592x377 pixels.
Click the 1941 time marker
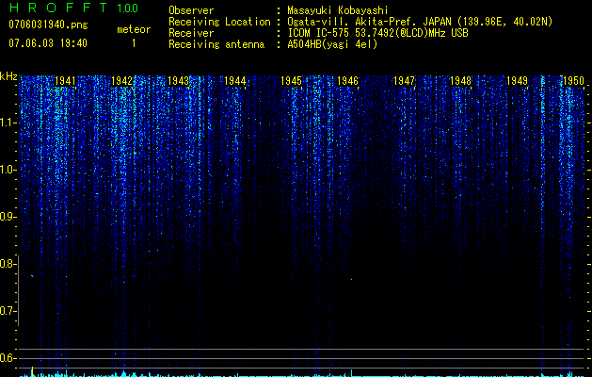pyautogui.click(x=65, y=81)
